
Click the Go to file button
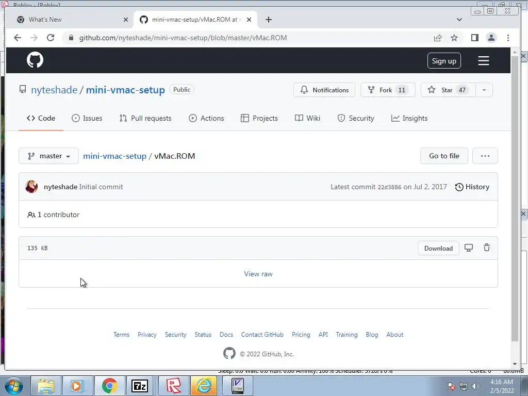click(444, 156)
